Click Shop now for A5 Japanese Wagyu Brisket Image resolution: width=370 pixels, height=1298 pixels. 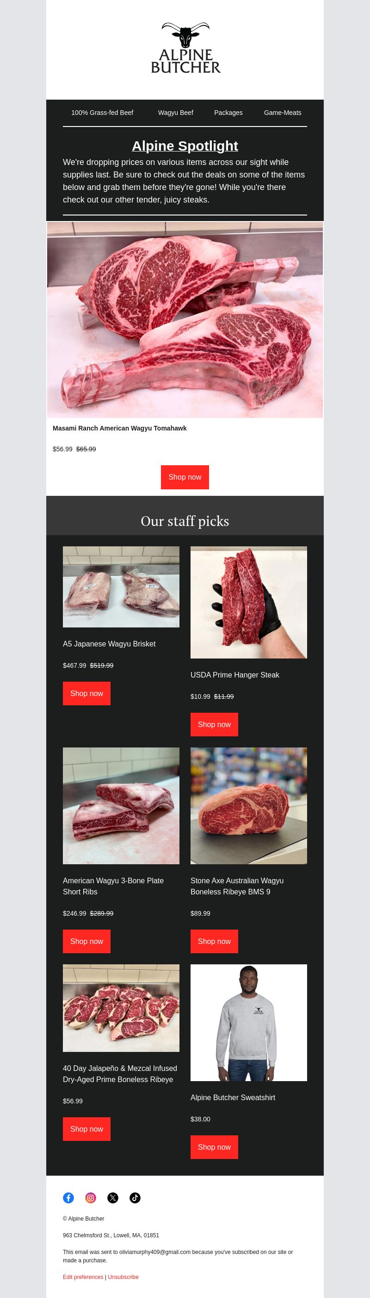point(86,693)
